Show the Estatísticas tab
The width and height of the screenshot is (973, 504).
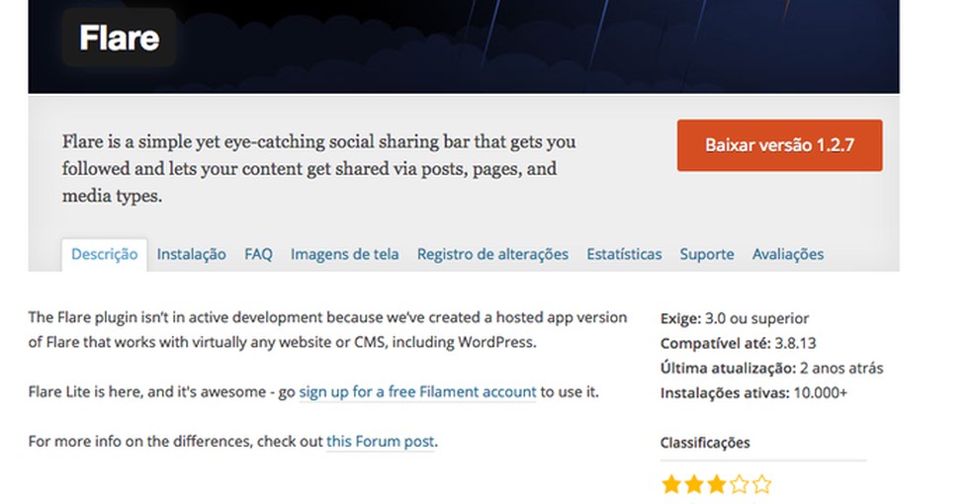coord(624,254)
